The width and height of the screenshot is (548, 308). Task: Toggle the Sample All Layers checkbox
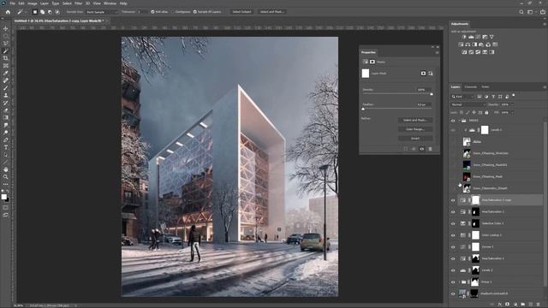tap(195, 12)
